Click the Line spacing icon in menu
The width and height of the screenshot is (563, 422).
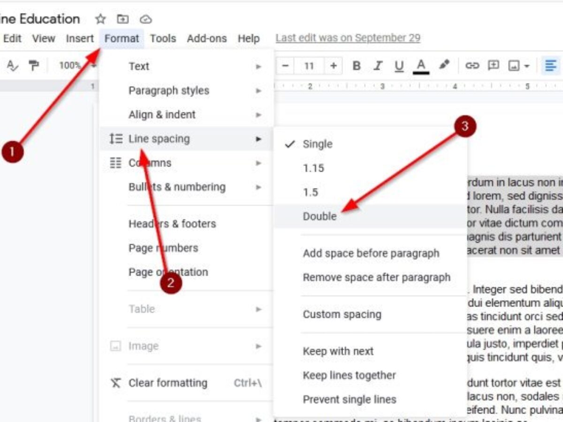[115, 139]
